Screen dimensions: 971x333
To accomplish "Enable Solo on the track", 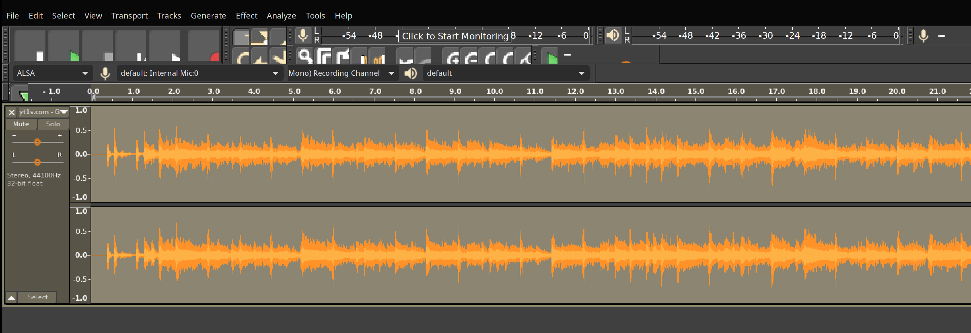I will [53, 124].
